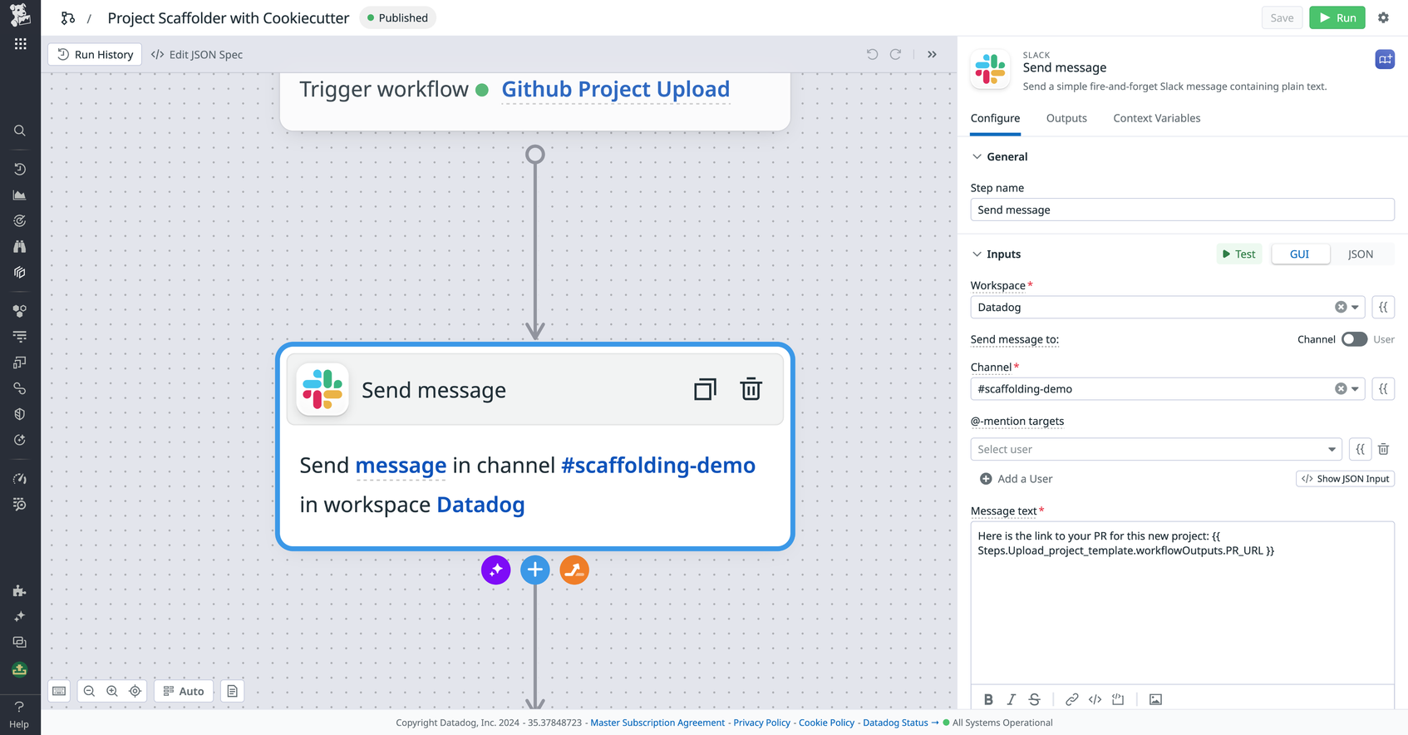Click the purple AI sparkle step button
This screenshot has height=735, width=1408.
(495, 570)
